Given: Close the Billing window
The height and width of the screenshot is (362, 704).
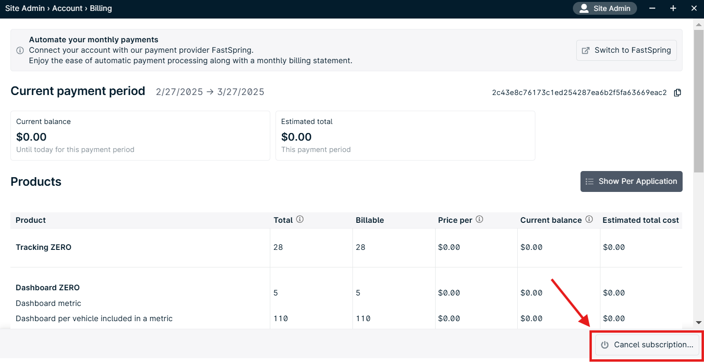Looking at the screenshot, I should (x=694, y=8).
